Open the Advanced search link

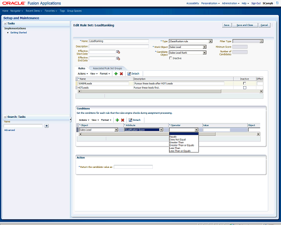click(10, 130)
